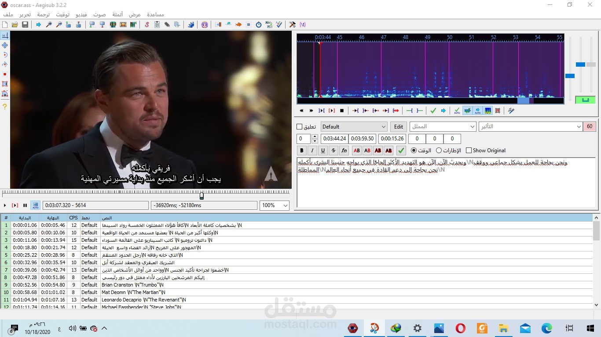Select the Drag subtitles tool in video sidebar
The height and width of the screenshot is (337, 601).
[x=5, y=45]
